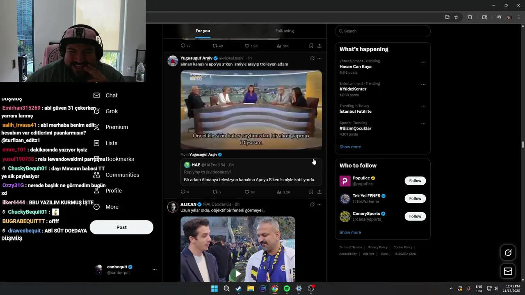Bookmark this page with the star icon
This screenshot has width=525, height=295.
pos(456,17)
